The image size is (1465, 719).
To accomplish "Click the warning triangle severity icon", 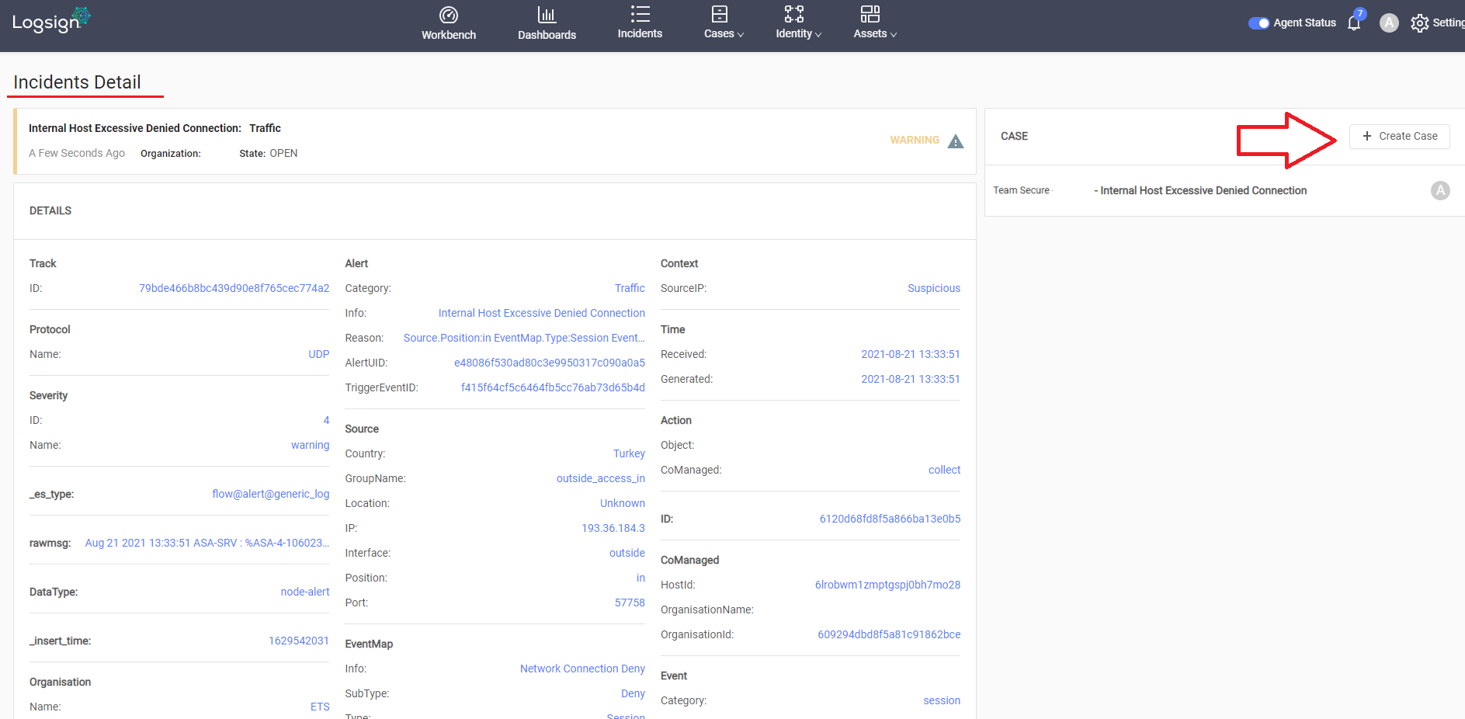I will [x=956, y=141].
